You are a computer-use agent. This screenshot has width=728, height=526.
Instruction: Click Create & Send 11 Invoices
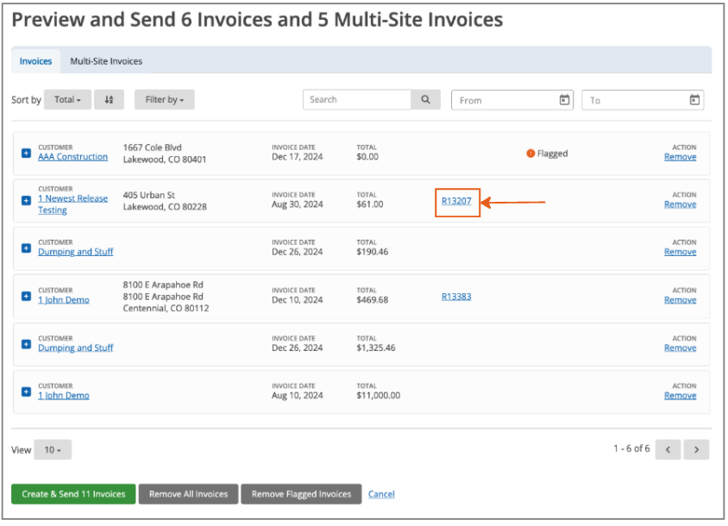click(73, 494)
